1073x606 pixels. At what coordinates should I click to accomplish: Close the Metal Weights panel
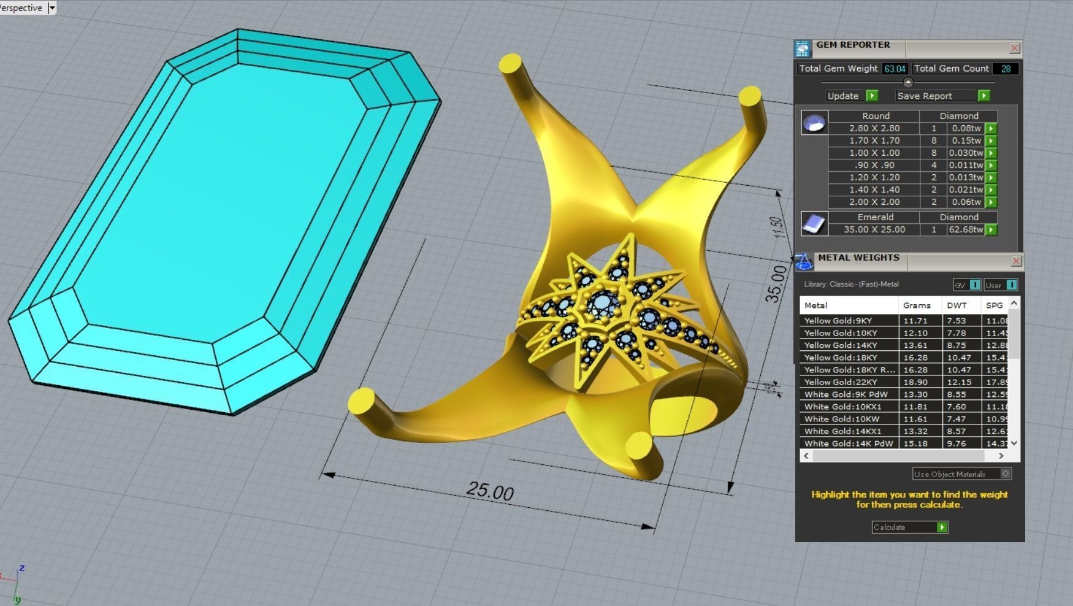point(1016,261)
